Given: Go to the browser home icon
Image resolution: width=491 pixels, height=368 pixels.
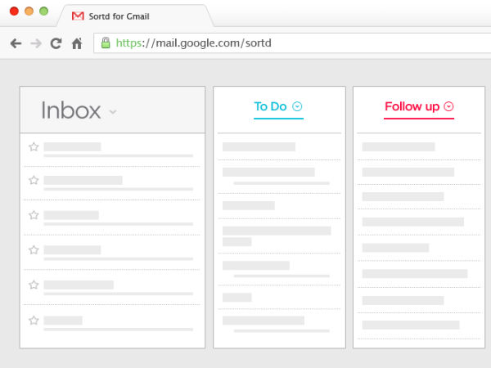Looking at the screenshot, I should tap(76, 43).
